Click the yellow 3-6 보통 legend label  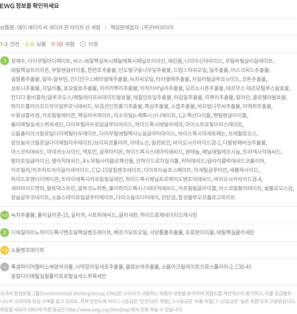pos(35,44)
